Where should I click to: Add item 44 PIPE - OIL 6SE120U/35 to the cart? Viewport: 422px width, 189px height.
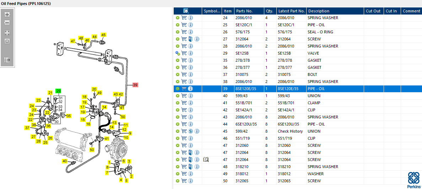[184, 124]
